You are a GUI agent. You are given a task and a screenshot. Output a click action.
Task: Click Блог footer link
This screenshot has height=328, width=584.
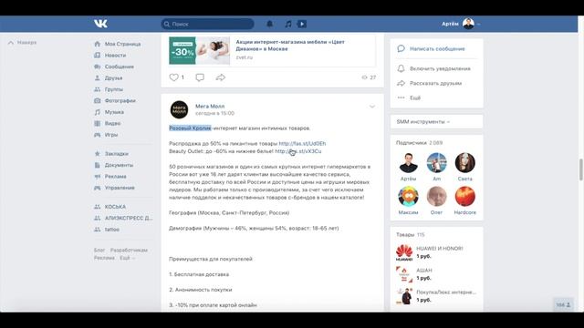(x=99, y=250)
